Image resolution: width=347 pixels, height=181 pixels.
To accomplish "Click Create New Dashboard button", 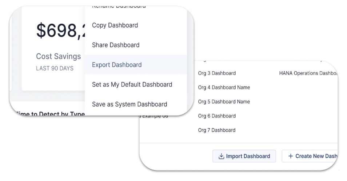I will (310, 156).
